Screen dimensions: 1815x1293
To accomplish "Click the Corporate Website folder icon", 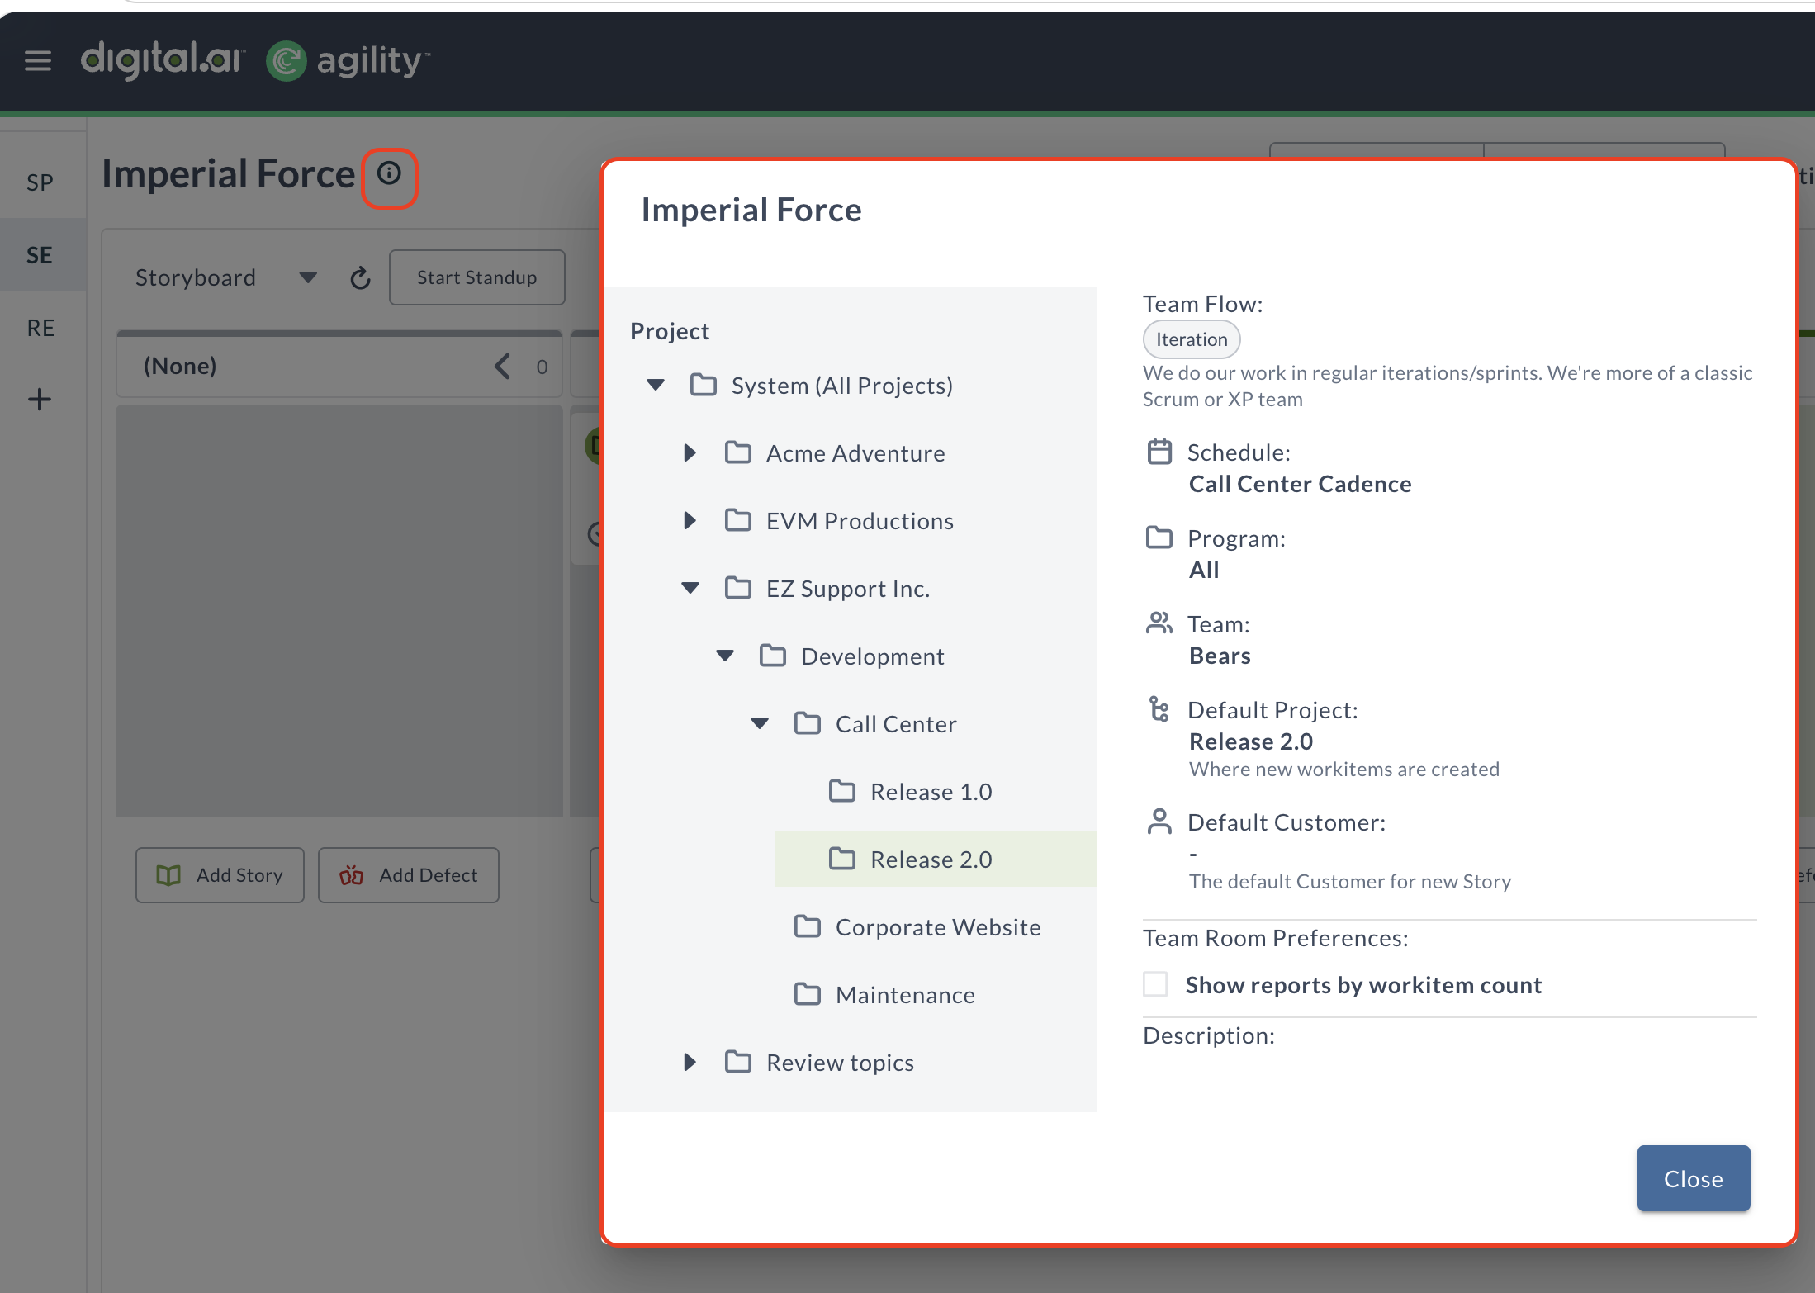I will pyautogui.click(x=808, y=926).
